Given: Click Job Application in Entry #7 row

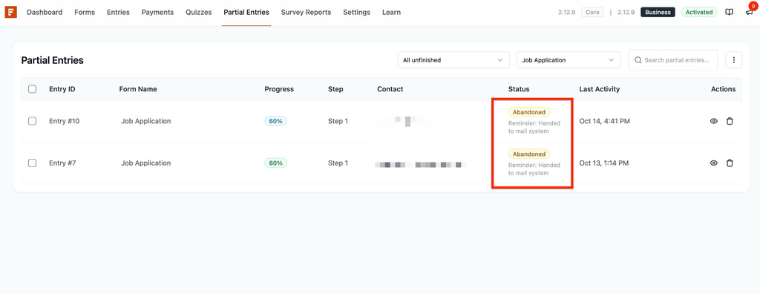Looking at the screenshot, I should click(x=146, y=163).
